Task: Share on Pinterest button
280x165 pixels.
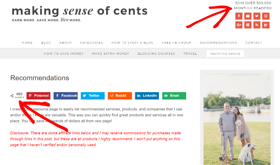Action: pos(38,96)
